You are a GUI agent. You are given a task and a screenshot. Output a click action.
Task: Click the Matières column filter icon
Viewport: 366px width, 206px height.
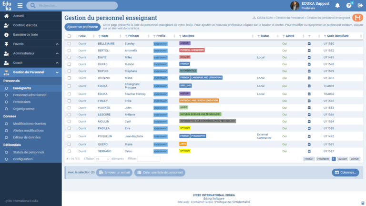pos(180,36)
